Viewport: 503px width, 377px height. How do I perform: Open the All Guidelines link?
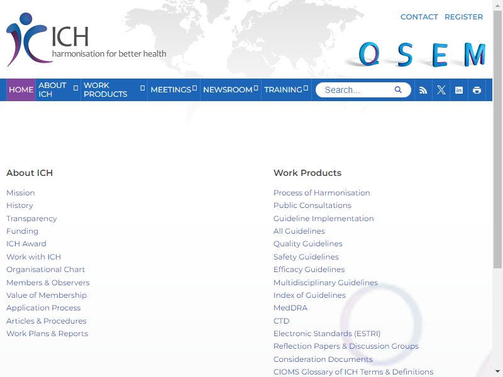pyautogui.click(x=299, y=231)
